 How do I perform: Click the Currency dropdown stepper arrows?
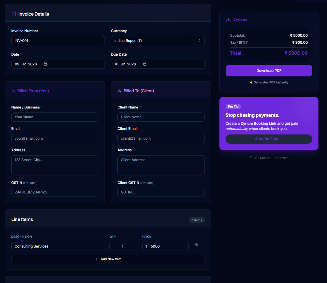coord(200,40)
